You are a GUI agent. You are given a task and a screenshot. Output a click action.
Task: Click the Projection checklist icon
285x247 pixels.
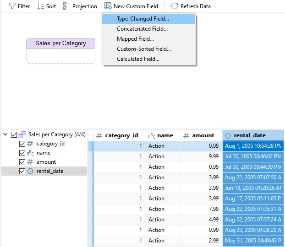[66, 6]
